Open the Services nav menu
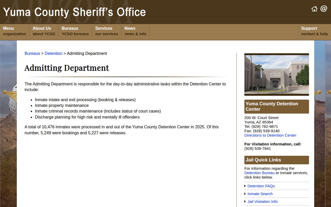The width and height of the screenshot is (331, 207). pyautogui.click(x=107, y=31)
